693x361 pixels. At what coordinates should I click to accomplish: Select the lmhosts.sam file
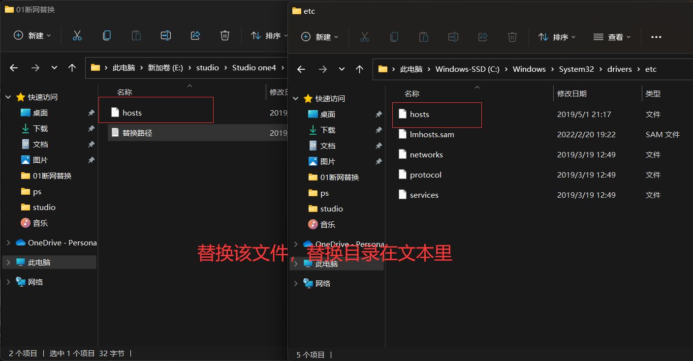click(x=432, y=134)
